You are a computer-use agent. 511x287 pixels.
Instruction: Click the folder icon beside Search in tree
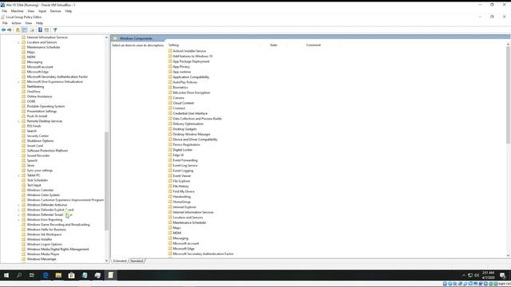click(23, 131)
